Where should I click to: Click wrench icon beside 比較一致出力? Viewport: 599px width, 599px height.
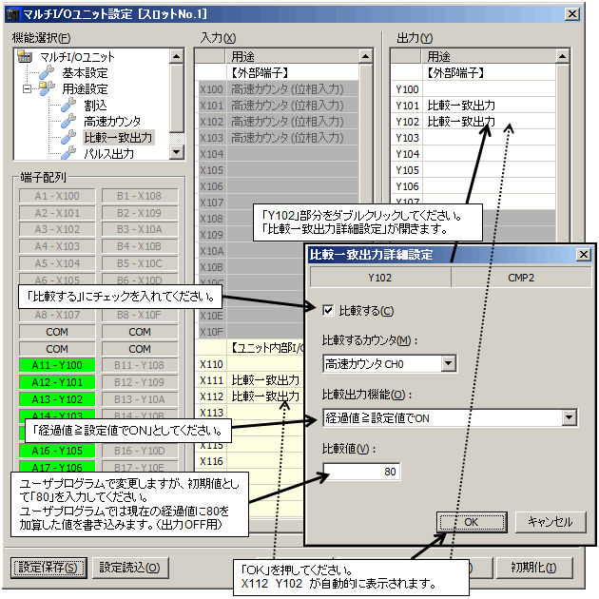point(68,138)
